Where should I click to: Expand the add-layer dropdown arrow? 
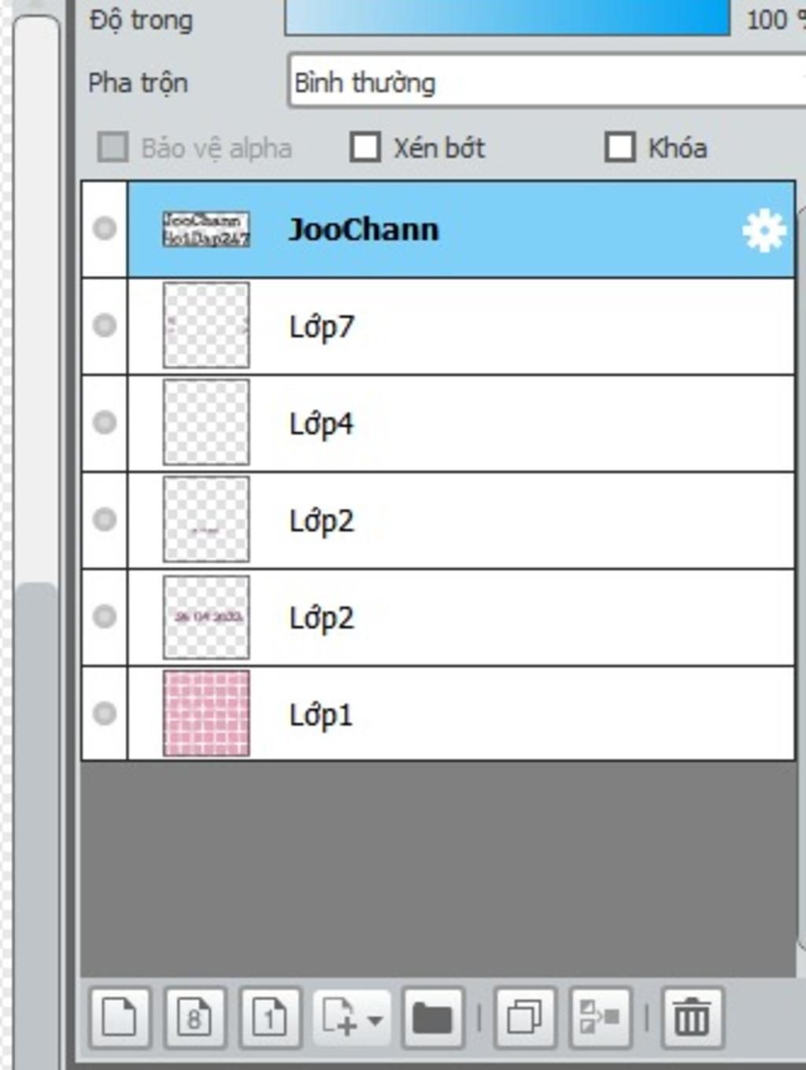tap(375, 1020)
